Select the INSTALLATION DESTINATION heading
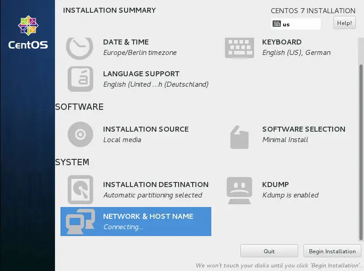The width and height of the screenshot is (364, 271). coord(156,185)
